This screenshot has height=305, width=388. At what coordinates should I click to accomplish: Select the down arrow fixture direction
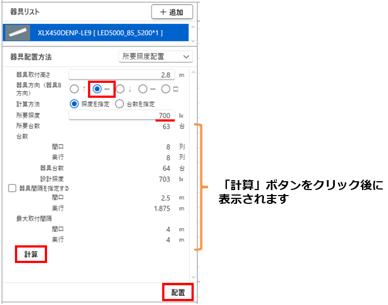[120, 89]
